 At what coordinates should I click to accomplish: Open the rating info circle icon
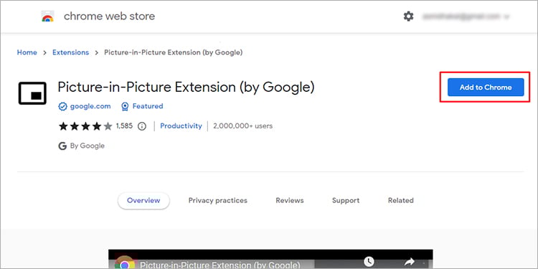click(x=142, y=126)
